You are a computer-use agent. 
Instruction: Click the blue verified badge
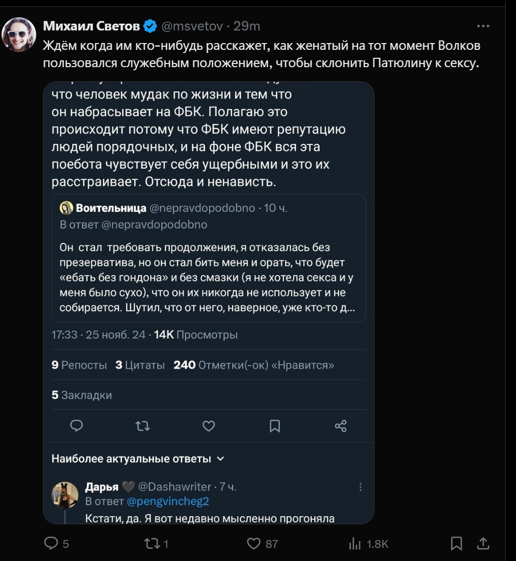[x=150, y=26]
